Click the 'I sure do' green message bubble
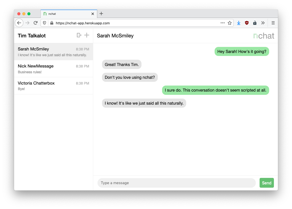Image resolution: width=292 pixels, height=209 pixels. click(x=215, y=90)
